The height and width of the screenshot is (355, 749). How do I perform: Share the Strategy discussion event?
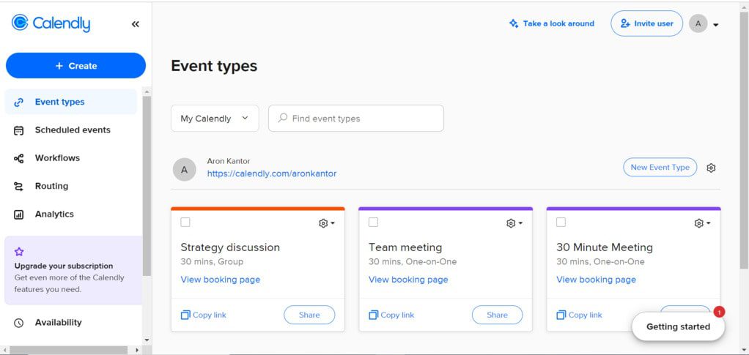click(x=309, y=315)
